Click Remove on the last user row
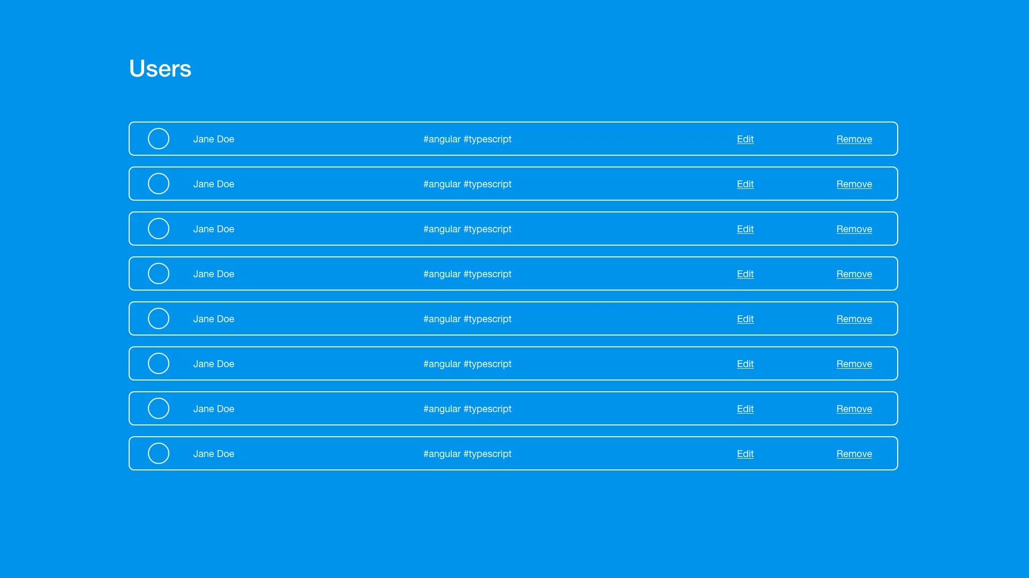This screenshot has width=1029, height=578. click(x=854, y=453)
